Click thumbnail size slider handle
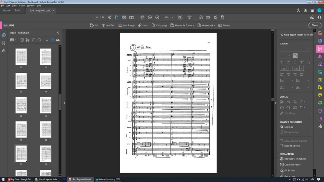This screenshot has height=182, width=324. 52,40
